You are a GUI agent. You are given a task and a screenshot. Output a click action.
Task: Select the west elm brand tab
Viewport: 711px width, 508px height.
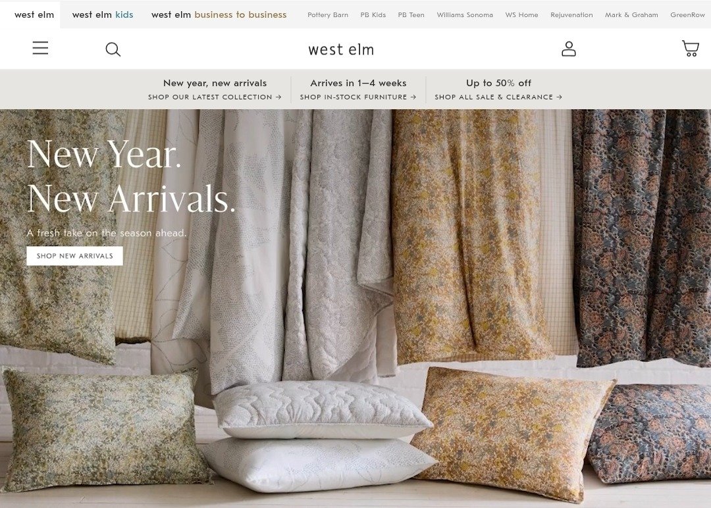[x=34, y=14]
